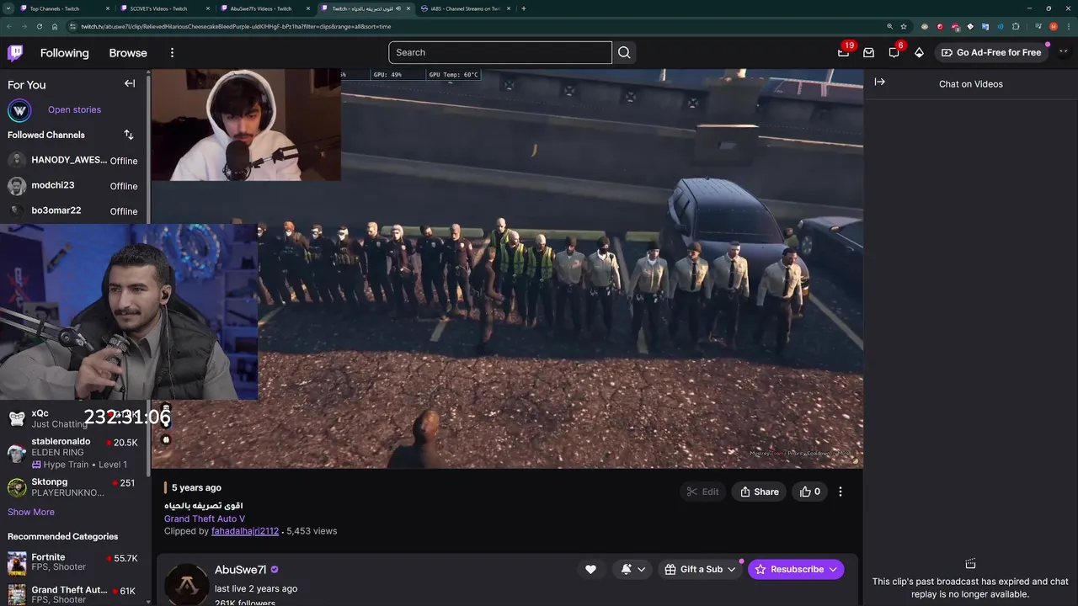The image size is (1078, 606).
Task: Collapse the For You sidebar arrow
Action: [x=130, y=83]
